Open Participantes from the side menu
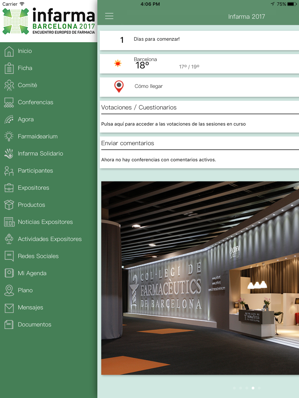This screenshot has width=299, height=398. pos(48,171)
